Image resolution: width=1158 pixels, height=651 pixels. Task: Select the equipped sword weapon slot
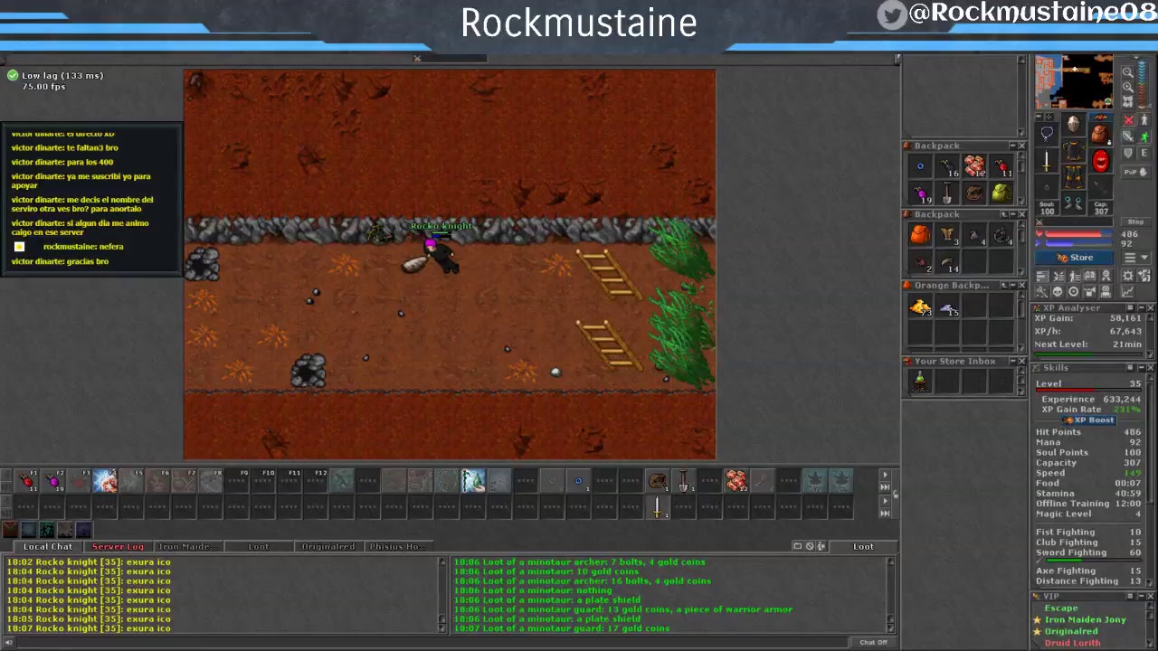pyautogui.click(x=1047, y=162)
